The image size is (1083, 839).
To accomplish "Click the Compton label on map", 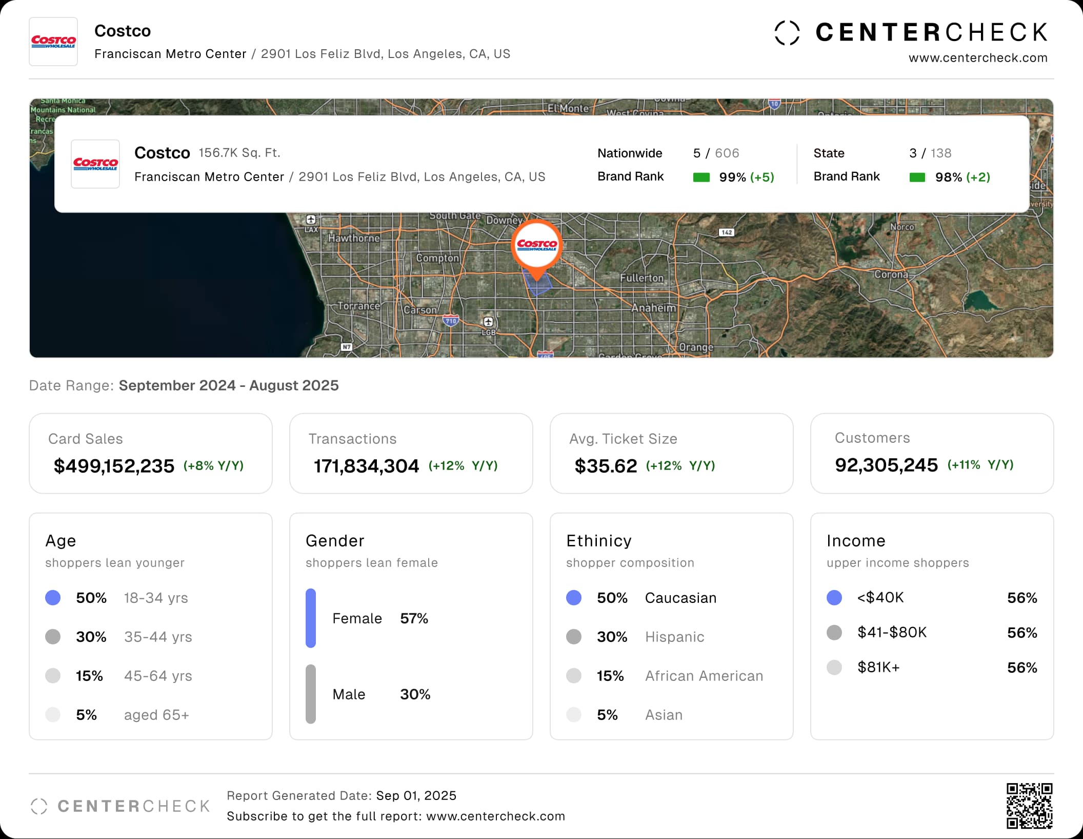I will pyautogui.click(x=437, y=258).
